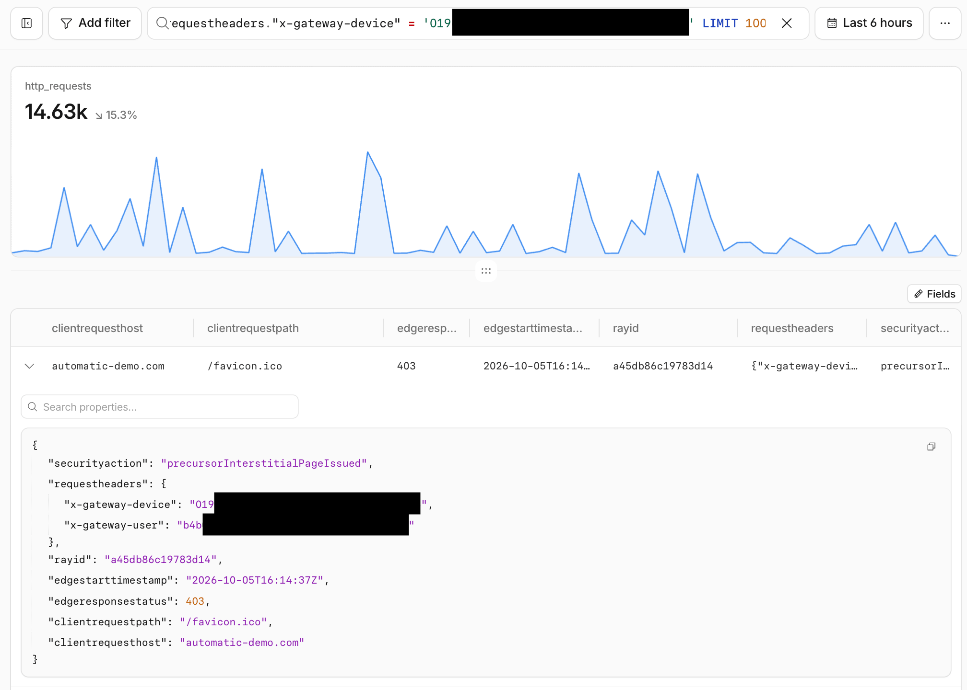967x690 pixels.
Task: Select the resize handle below the chart
Action: [x=486, y=271]
